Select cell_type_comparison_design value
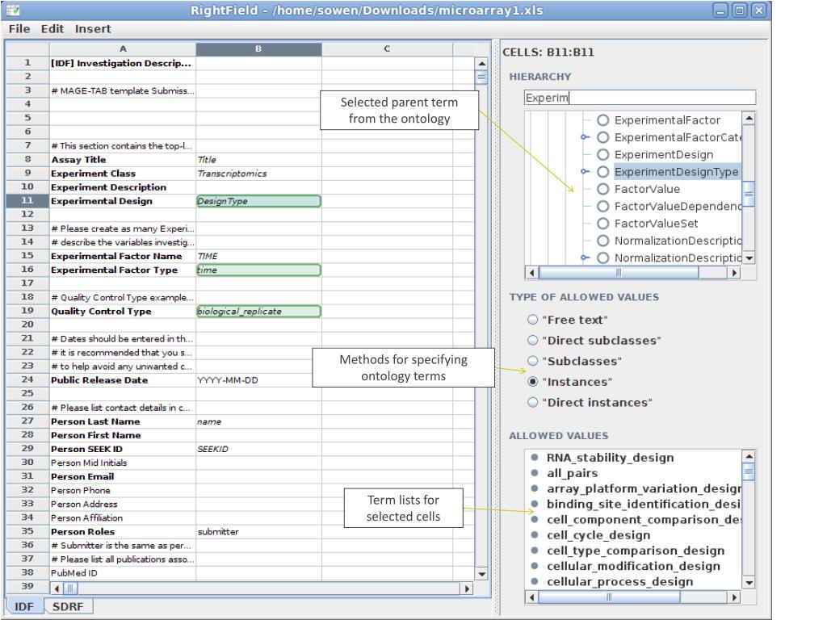 pyautogui.click(x=636, y=551)
